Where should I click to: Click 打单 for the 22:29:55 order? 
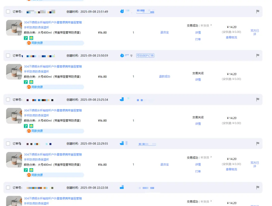click(198, 171)
